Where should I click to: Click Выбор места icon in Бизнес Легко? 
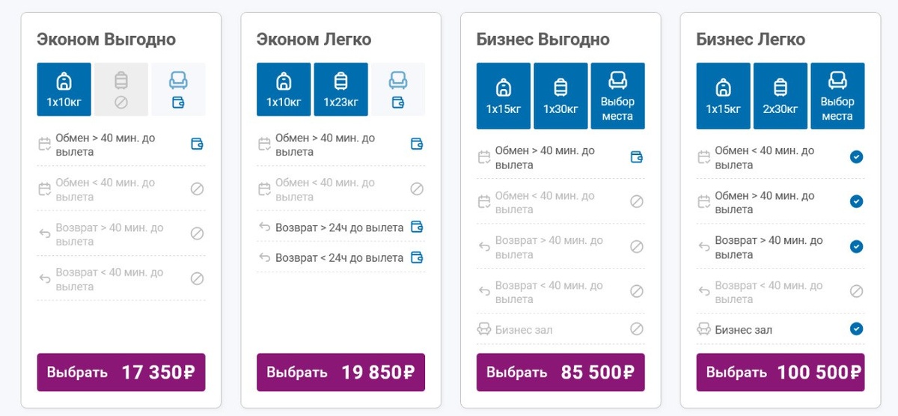pos(837,96)
